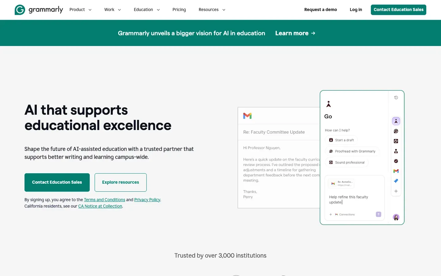Choose the Proofread with Grammarly suggestion
The image size is (441, 276).
(x=352, y=151)
